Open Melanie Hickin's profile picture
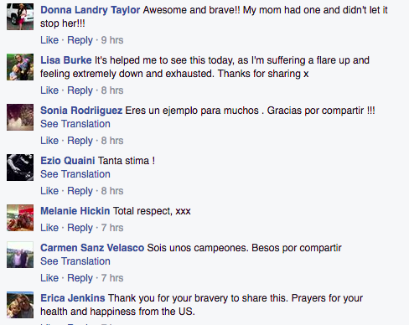 pos(20,218)
